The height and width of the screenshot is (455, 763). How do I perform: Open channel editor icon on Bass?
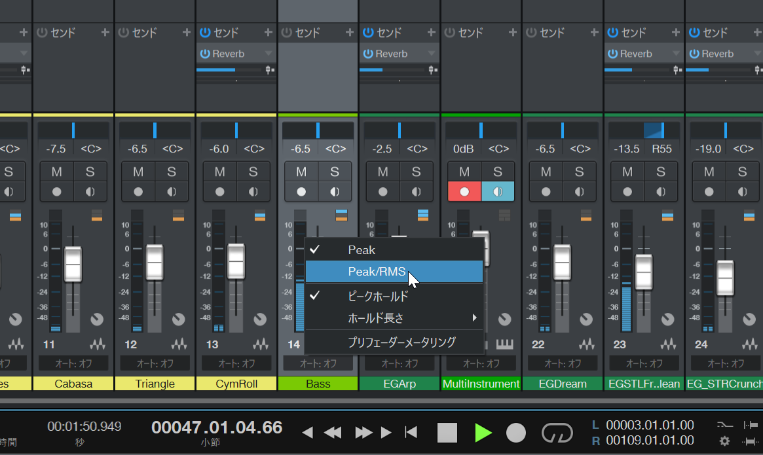(341, 215)
